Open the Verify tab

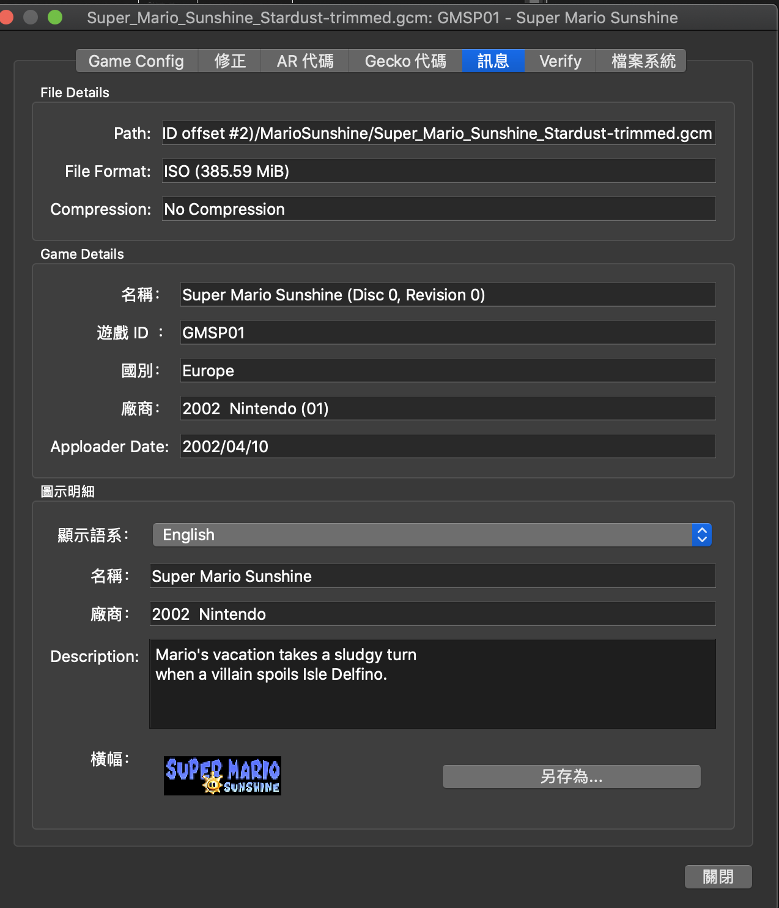pyautogui.click(x=560, y=61)
